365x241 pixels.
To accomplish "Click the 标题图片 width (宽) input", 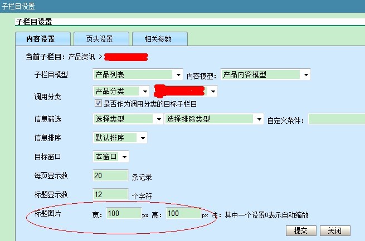I will coord(123,214).
